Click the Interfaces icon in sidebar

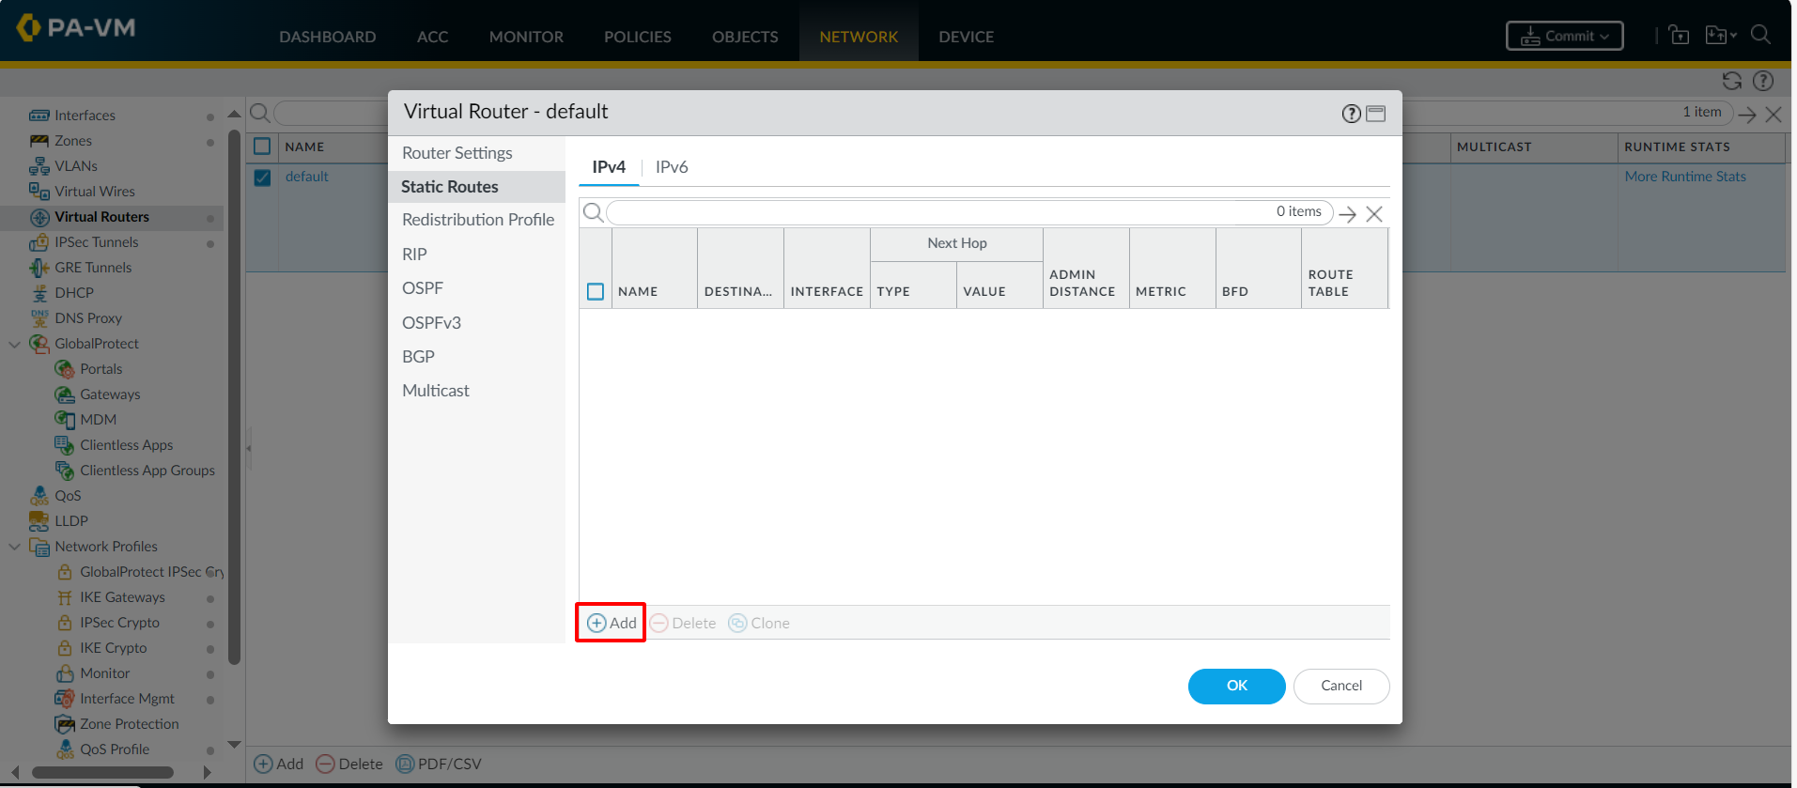(x=39, y=116)
